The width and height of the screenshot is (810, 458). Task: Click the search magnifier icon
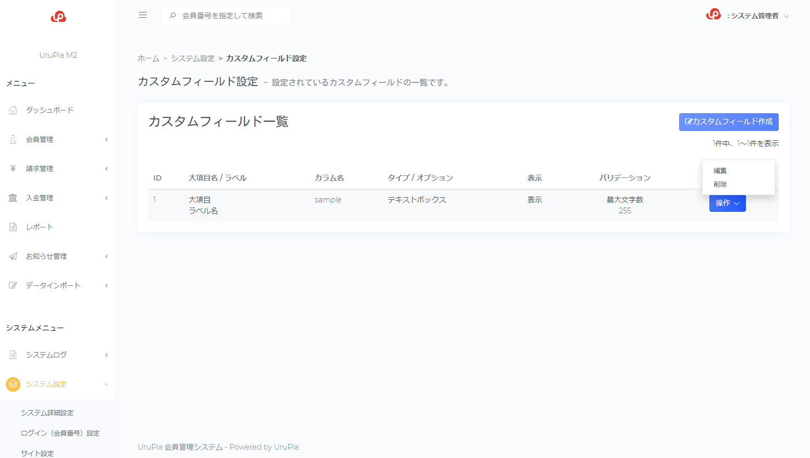point(173,16)
